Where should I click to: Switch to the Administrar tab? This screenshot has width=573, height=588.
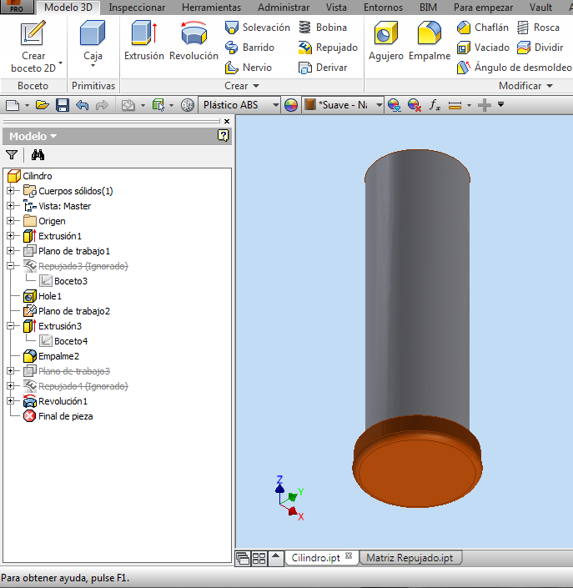pyautogui.click(x=284, y=8)
